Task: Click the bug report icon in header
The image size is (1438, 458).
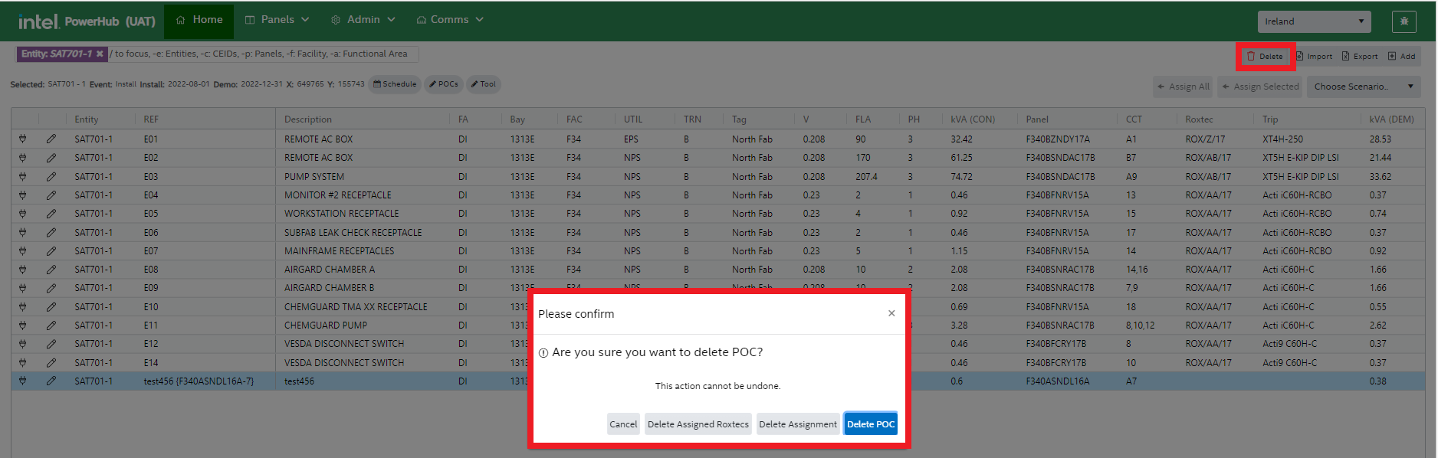Action: coord(1404,21)
